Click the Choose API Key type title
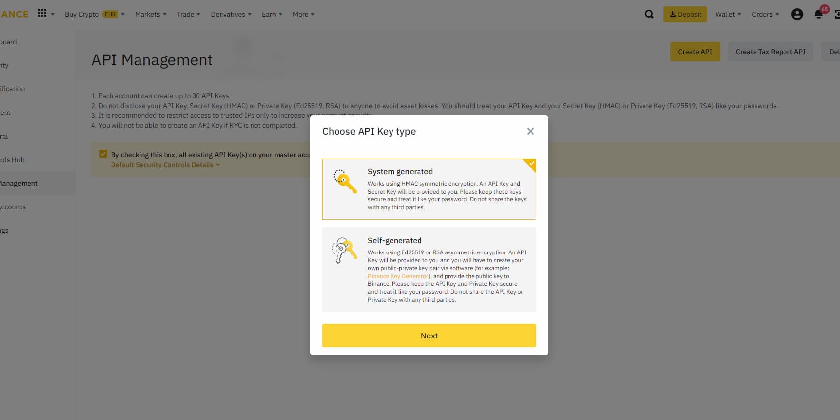 pyautogui.click(x=369, y=131)
